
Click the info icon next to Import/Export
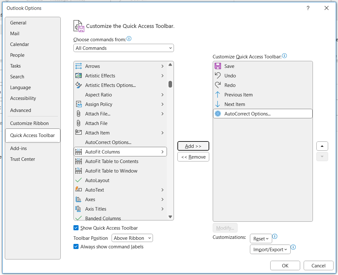pyautogui.click(x=293, y=247)
